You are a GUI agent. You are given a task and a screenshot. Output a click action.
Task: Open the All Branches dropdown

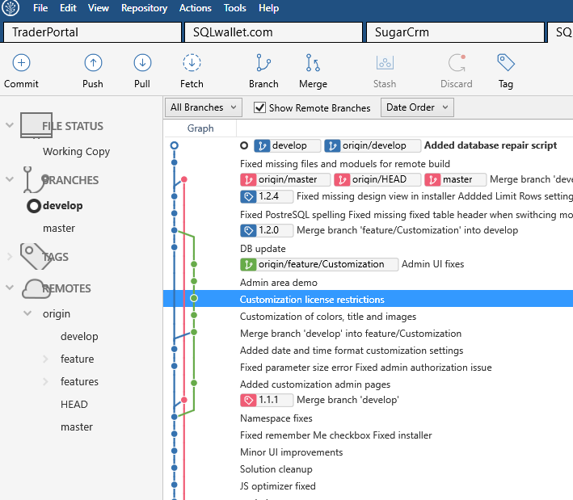pyautogui.click(x=203, y=107)
